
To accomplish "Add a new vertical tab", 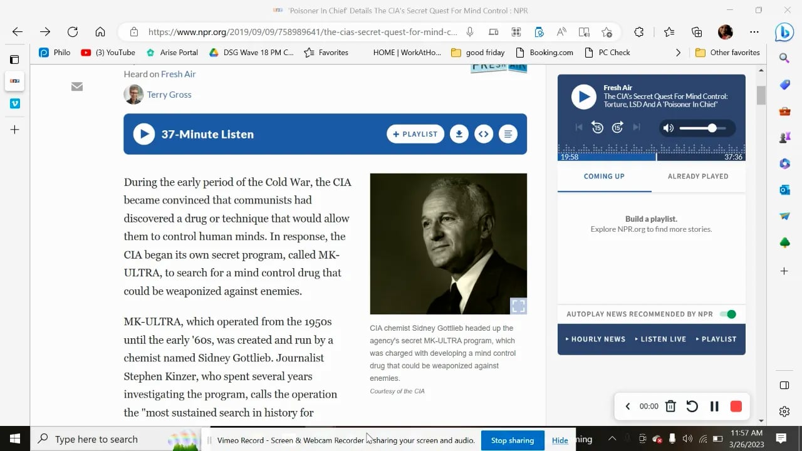I will coord(14,130).
